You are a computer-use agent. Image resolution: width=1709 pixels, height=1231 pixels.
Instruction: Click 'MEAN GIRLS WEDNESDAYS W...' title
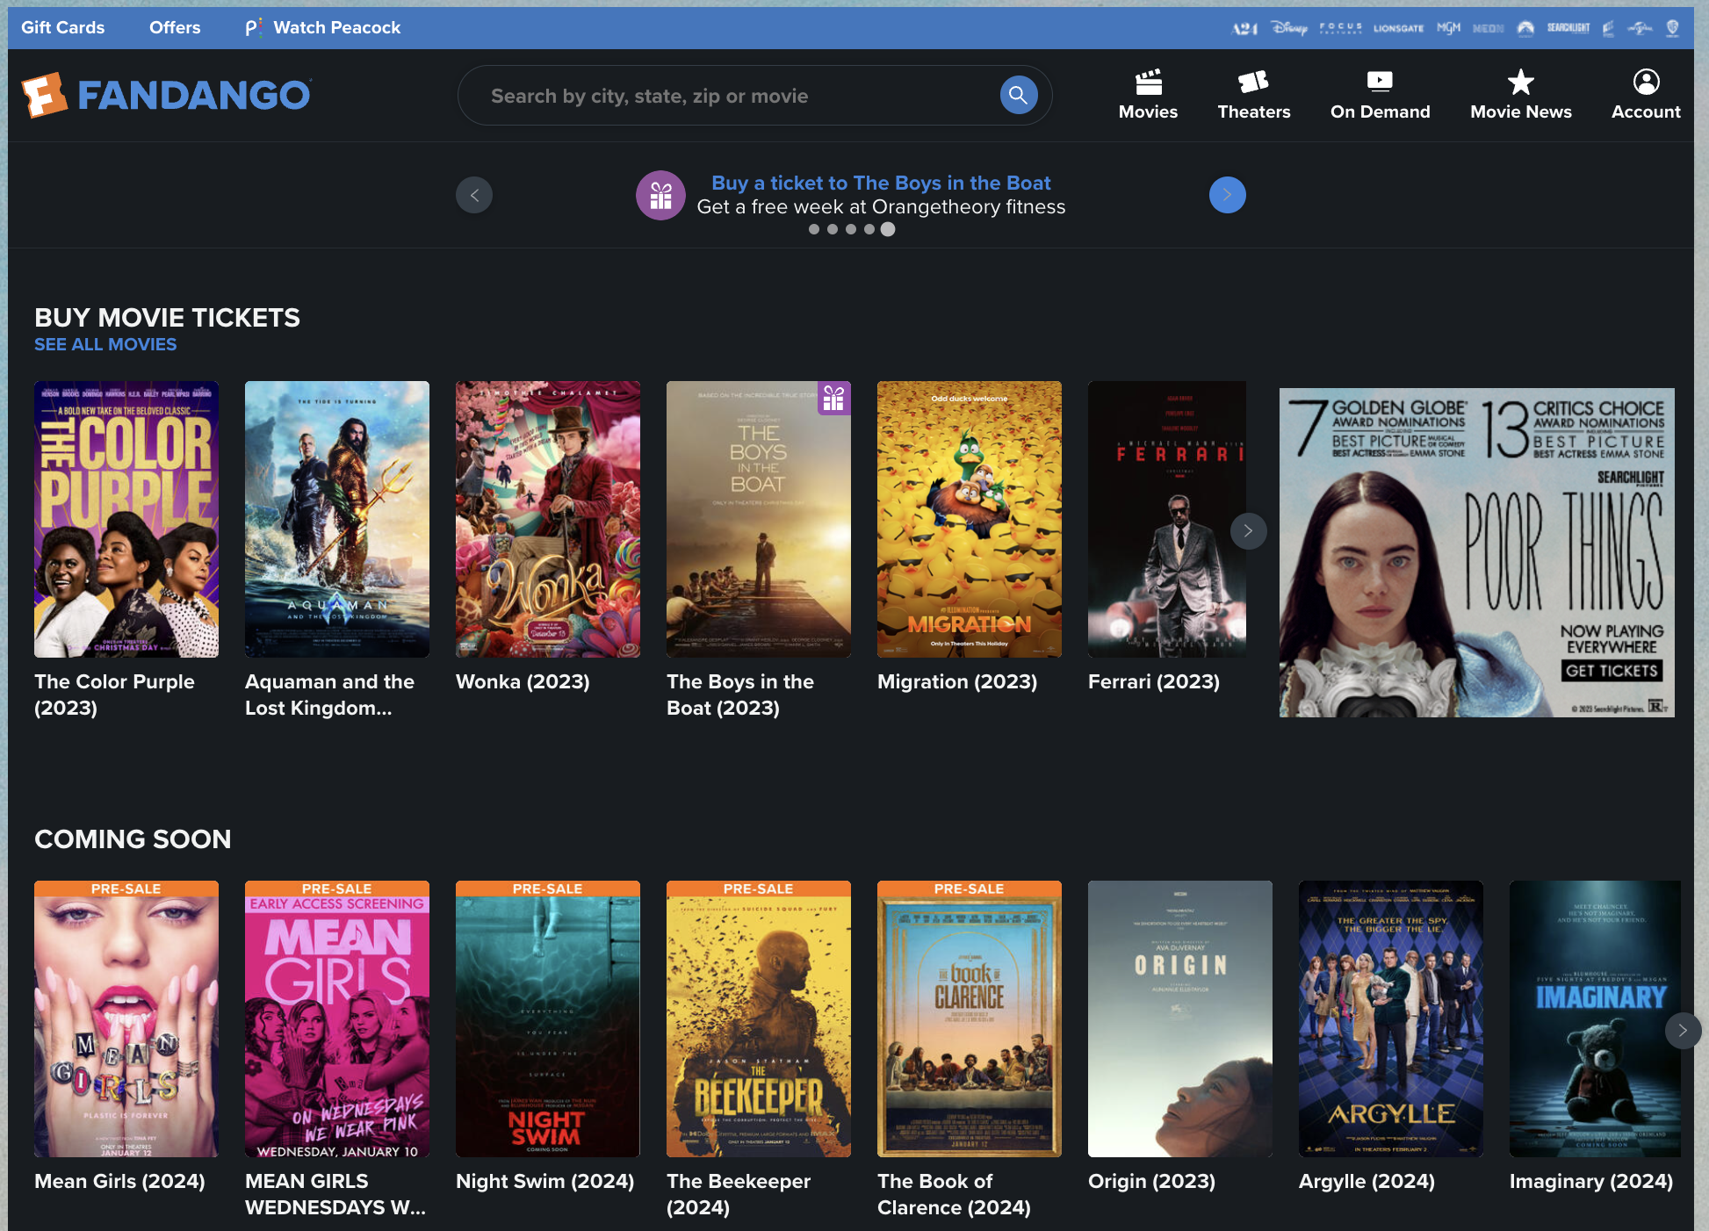pyautogui.click(x=335, y=1194)
